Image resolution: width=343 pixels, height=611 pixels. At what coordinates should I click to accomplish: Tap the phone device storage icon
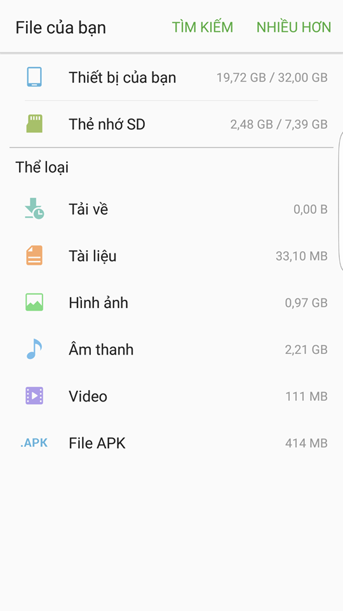pos(34,77)
